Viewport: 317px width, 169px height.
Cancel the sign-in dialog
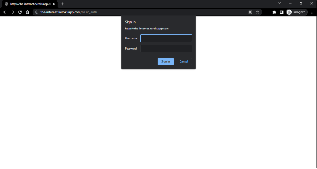click(184, 61)
